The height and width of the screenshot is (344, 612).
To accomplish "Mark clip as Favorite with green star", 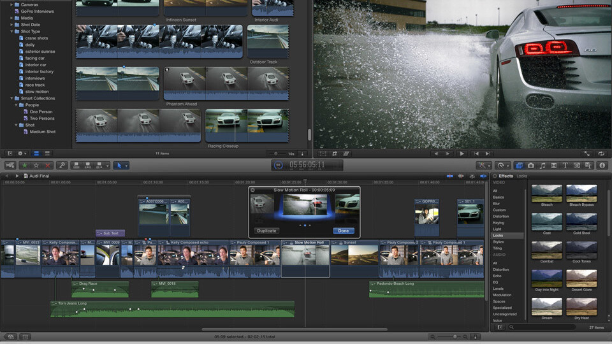I will point(25,166).
